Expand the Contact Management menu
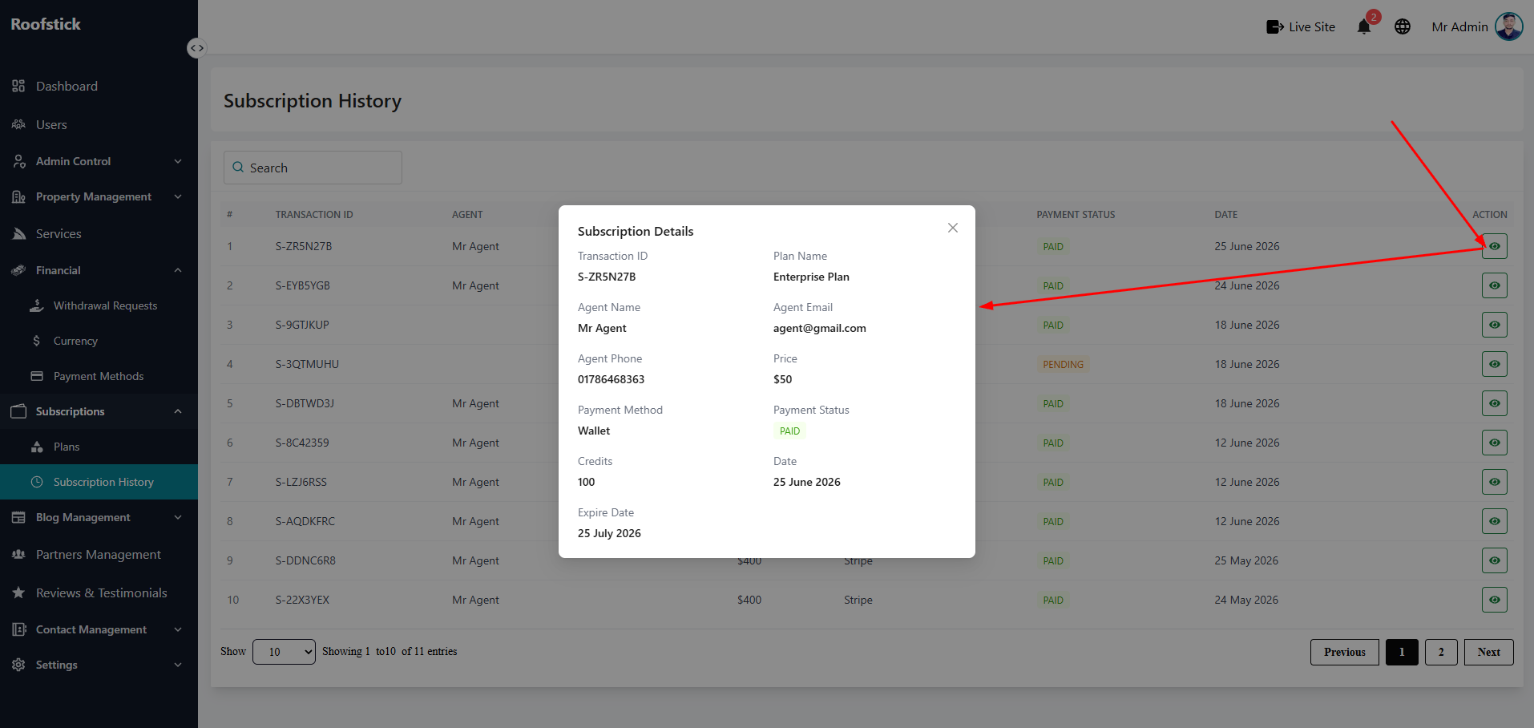Screen dimensions: 1534x728 click(99, 629)
